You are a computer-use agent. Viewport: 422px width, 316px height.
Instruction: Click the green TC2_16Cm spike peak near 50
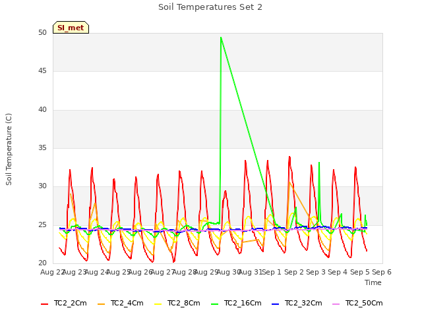[221, 38]
